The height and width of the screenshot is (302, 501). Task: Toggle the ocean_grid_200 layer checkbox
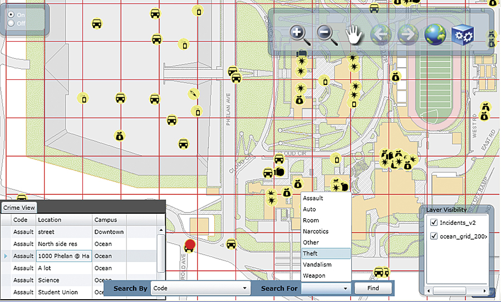434,236
